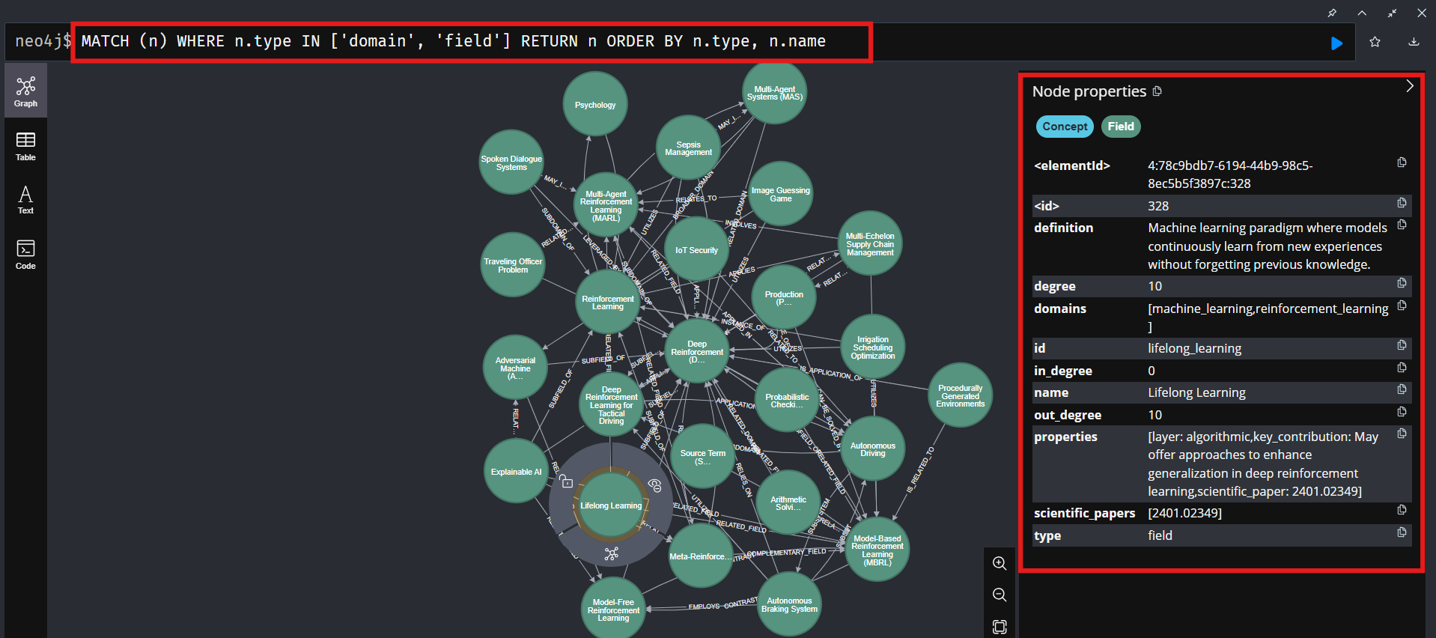
Task: Select the Spoken Dialogue Systems node
Action: [511, 162]
